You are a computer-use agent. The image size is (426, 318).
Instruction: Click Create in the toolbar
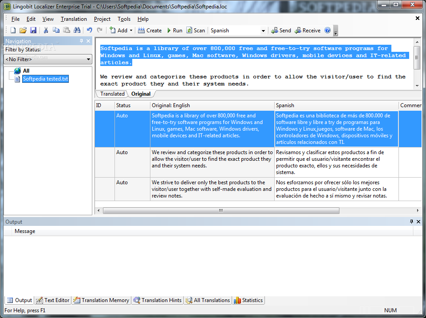click(x=150, y=31)
